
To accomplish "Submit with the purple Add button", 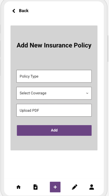I will click(x=54, y=130).
